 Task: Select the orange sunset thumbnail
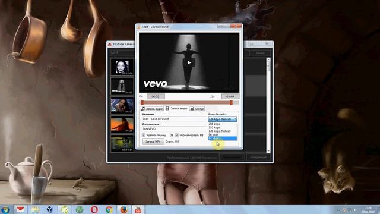[122, 124]
